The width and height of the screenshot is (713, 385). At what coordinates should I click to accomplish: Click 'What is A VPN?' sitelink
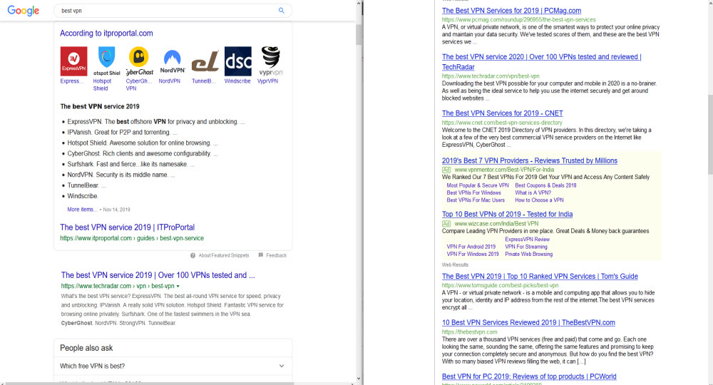(x=533, y=192)
